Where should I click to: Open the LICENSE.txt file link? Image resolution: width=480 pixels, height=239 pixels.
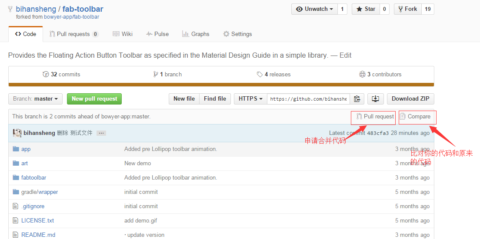(x=38, y=220)
